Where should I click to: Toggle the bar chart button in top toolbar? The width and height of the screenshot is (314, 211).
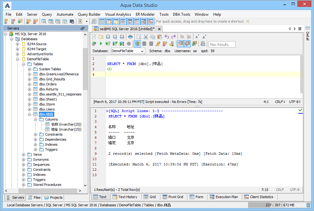[151, 21]
